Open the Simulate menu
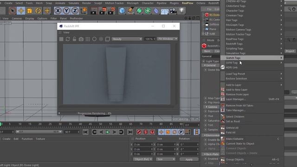 pyautogui.click(x=73, y=3)
